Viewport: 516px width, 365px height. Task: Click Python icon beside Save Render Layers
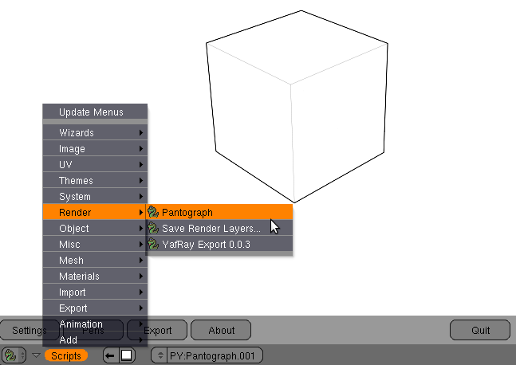[153, 228]
